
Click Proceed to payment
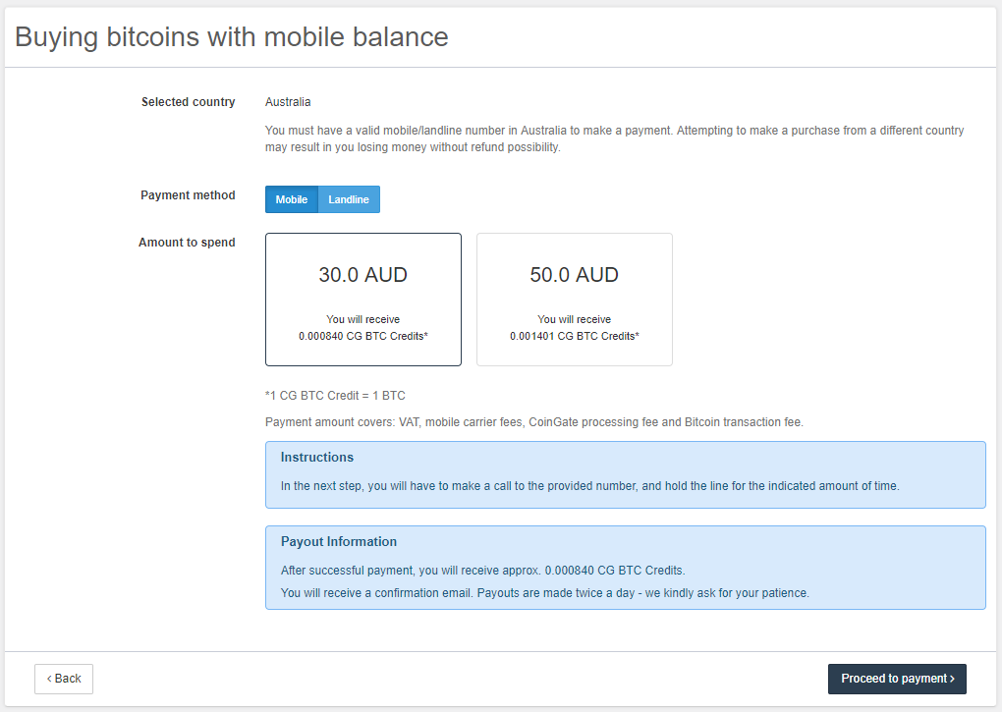(x=897, y=679)
